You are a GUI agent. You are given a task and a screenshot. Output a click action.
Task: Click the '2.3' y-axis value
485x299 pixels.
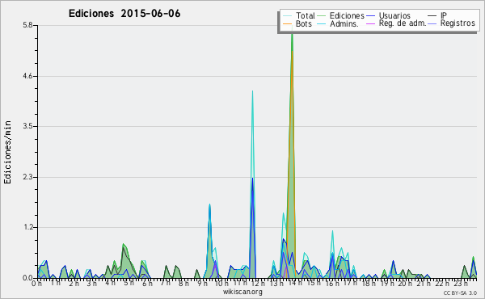tap(27, 177)
